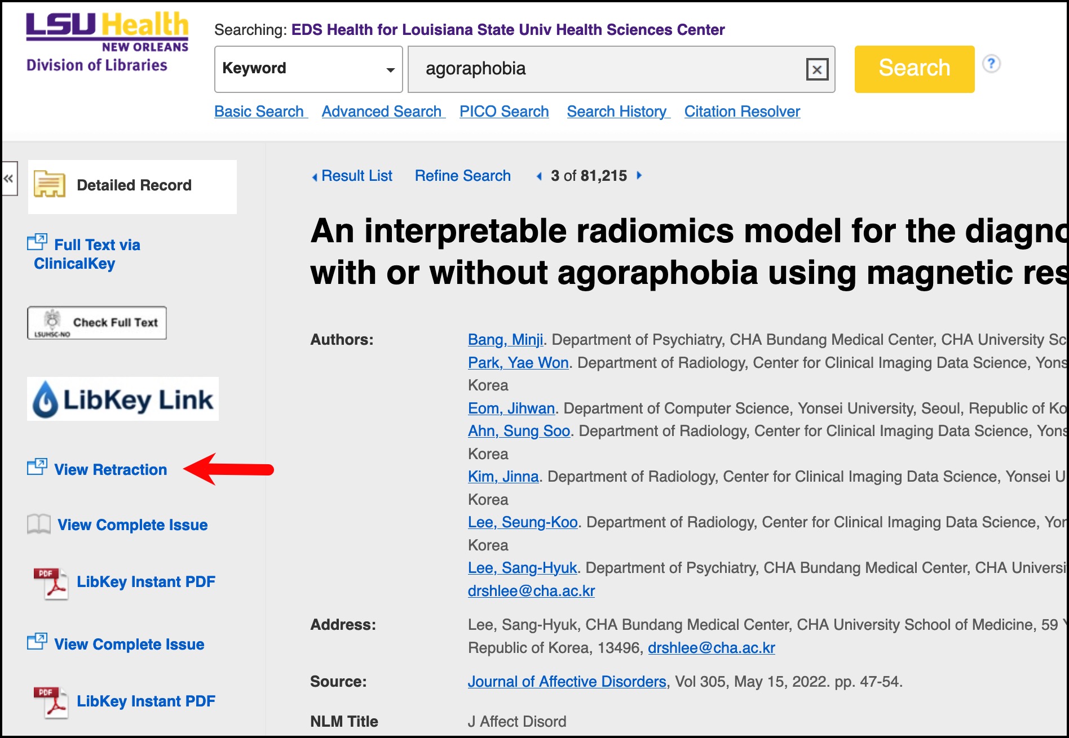The image size is (1069, 738).
Task: Open the search help question mark
Action: coord(991,64)
